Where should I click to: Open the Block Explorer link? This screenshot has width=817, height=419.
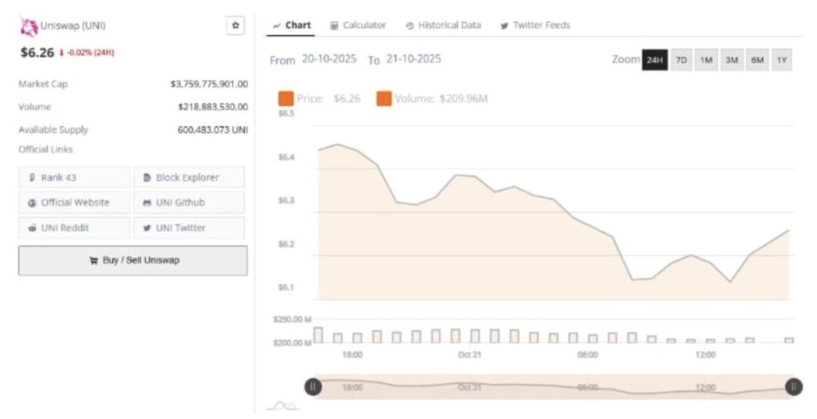pos(189,177)
